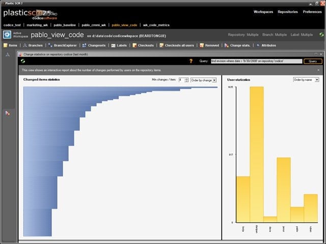Click the Changed items statistics heading
Viewport: 326px width, 244px height.
click(x=42, y=79)
